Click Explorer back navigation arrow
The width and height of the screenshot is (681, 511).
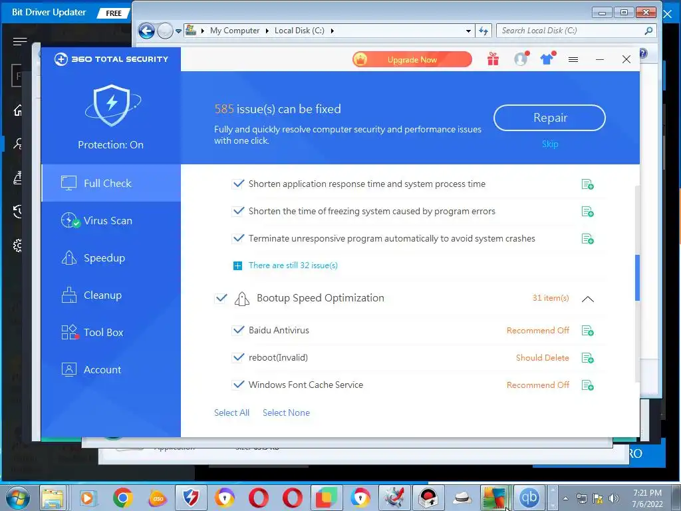pos(147,31)
